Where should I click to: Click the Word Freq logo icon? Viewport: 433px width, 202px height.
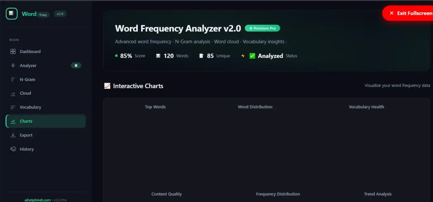pos(12,14)
